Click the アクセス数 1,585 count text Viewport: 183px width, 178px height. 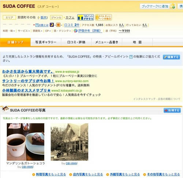coord(93,25)
